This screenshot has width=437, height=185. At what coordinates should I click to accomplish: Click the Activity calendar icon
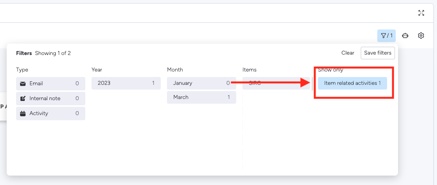(23, 114)
